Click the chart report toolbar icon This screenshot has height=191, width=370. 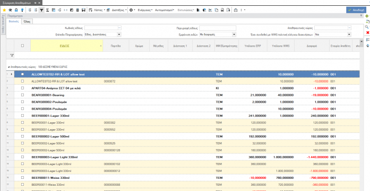click(210, 10)
